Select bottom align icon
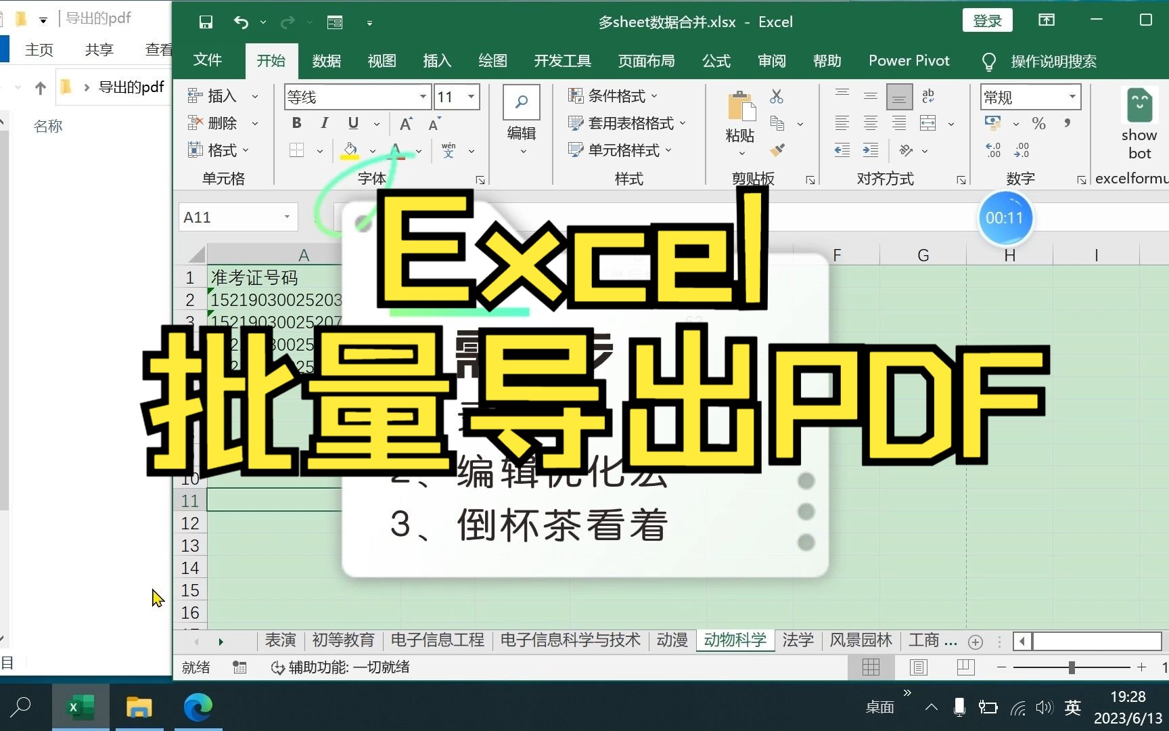 click(x=899, y=98)
